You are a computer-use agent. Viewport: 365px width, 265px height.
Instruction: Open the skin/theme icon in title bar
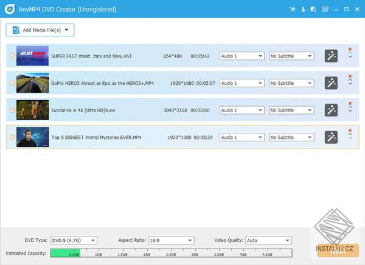(313, 9)
